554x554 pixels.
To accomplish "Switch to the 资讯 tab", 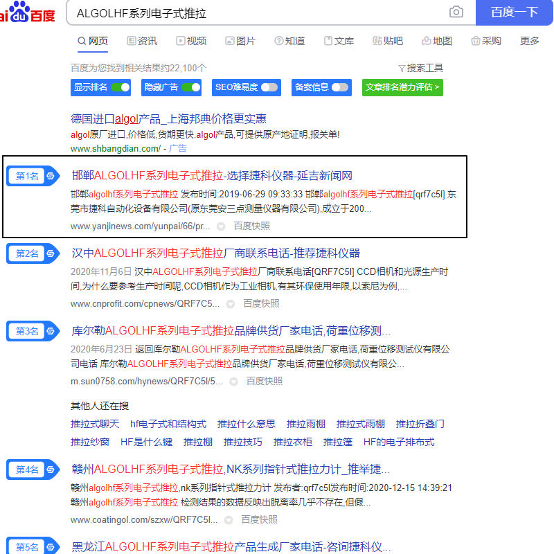I will pyautogui.click(x=142, y=41).
